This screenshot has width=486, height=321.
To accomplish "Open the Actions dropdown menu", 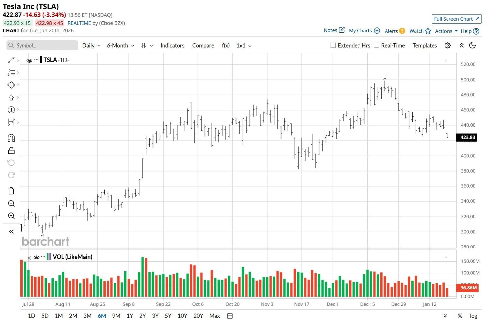I will [x=447, y=31].
